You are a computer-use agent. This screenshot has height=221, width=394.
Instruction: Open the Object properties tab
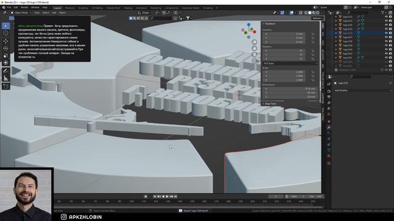(329, 122)
